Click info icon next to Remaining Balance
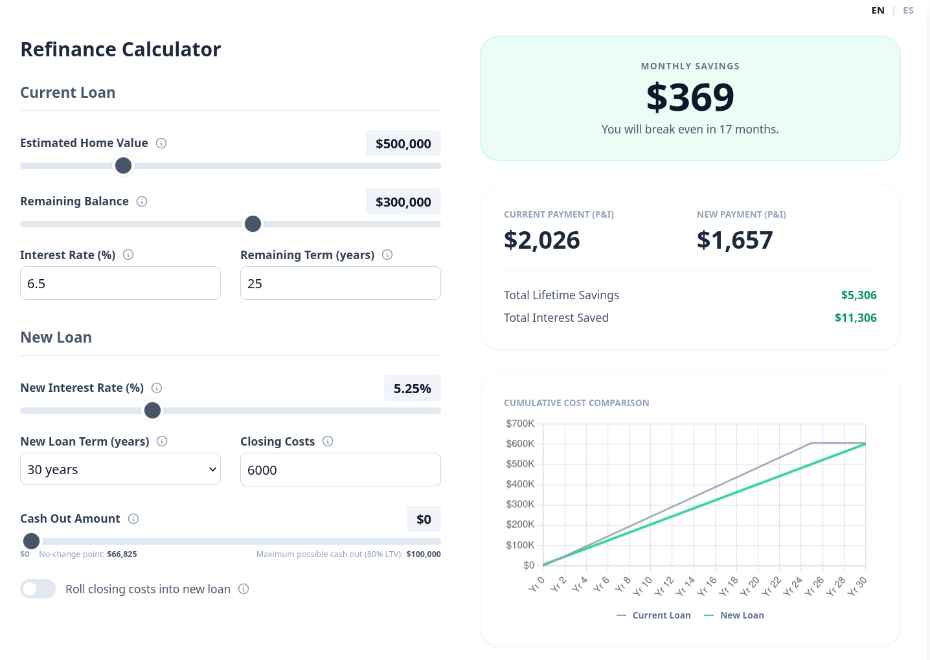 [x=142, y=201]
